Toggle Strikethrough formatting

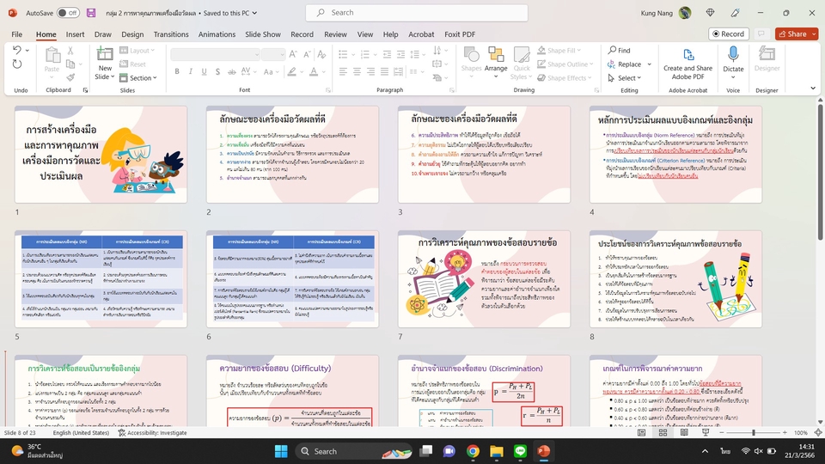(x=231, y=71)
